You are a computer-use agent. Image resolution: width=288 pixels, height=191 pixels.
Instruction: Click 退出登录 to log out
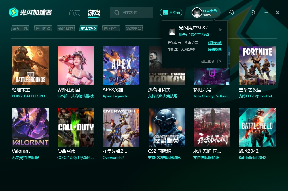pyautogui.click(x=207, y=61)
